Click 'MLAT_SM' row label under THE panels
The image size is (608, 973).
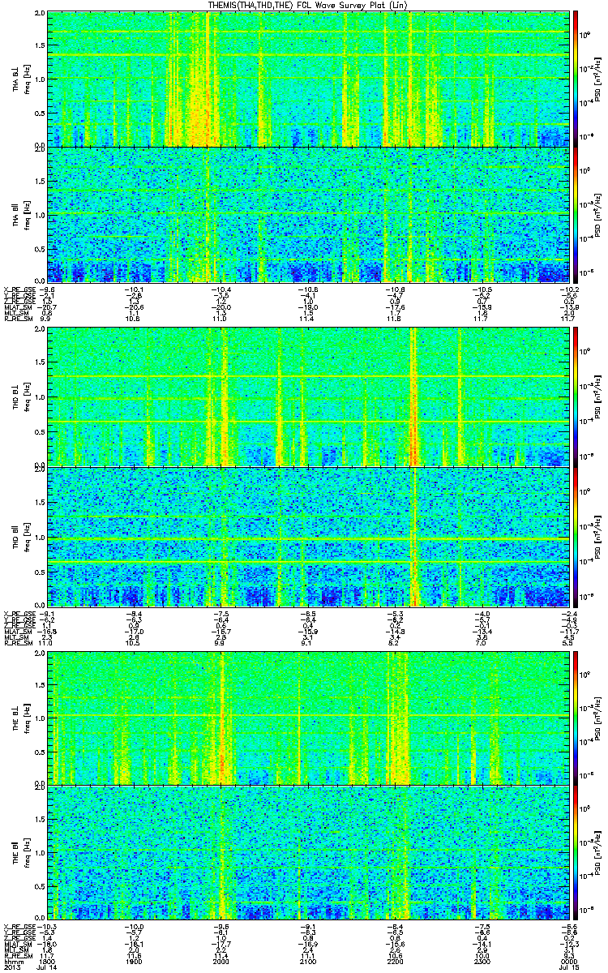coord(18,945)
